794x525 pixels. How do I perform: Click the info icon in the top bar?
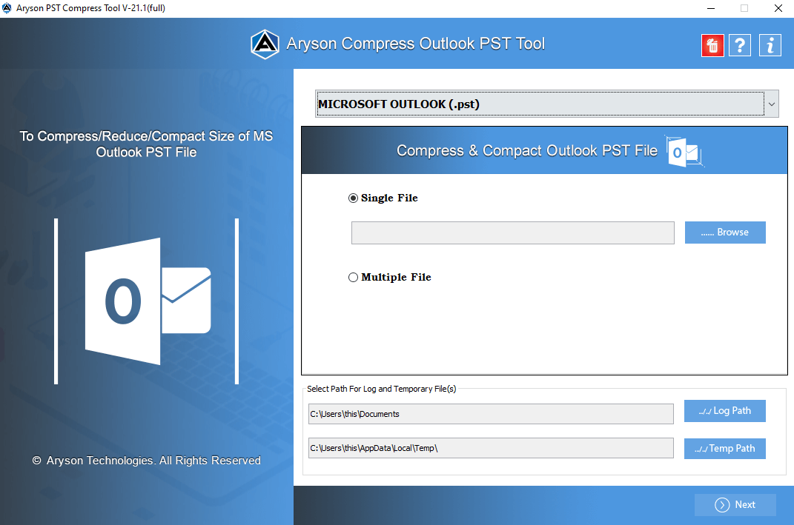pos(770,45)
